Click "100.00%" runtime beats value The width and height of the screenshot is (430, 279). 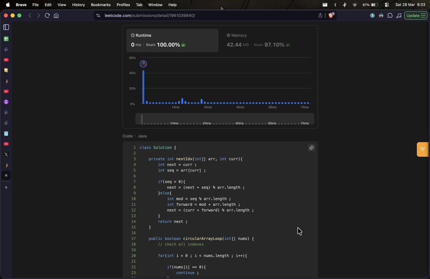(168, 45)
